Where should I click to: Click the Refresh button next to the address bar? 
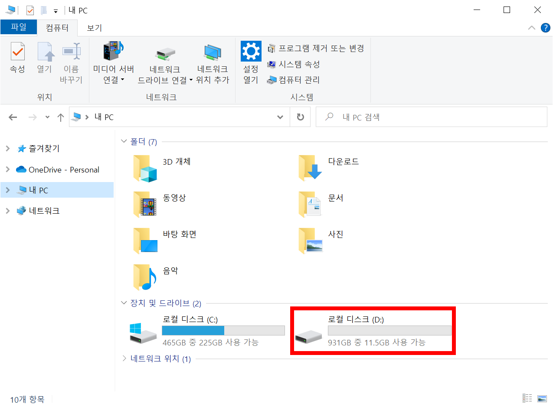(300, 117)
